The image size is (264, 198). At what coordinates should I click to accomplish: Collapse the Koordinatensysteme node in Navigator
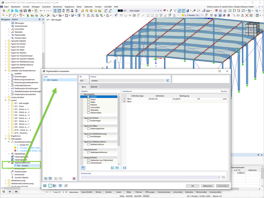point(9,142)
